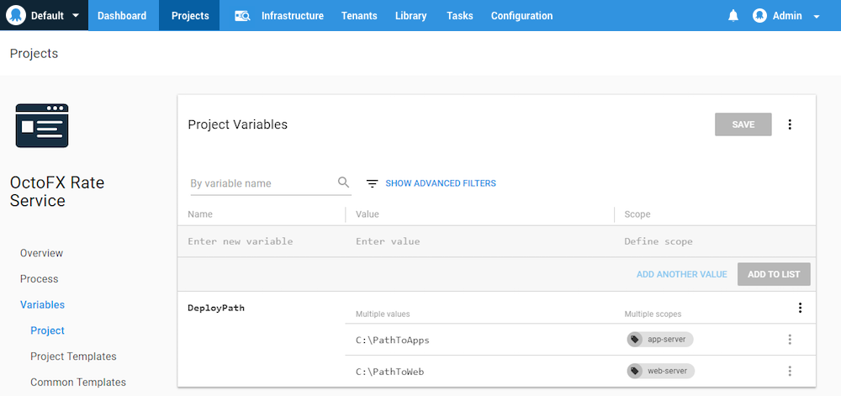Open the Process sidebar item

[x=40, y=278]
